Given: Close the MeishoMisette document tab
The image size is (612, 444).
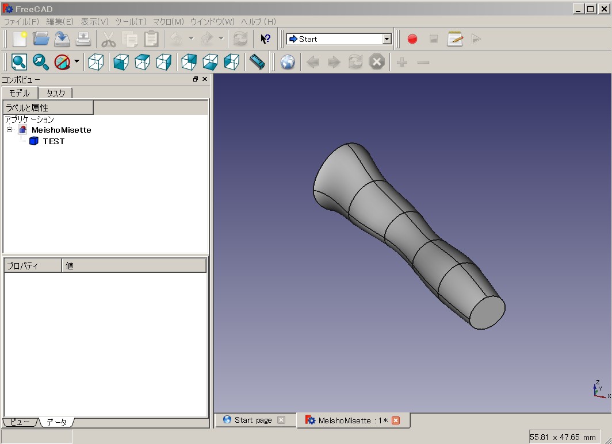Looking at the screenshot, I should pos(396,420).
